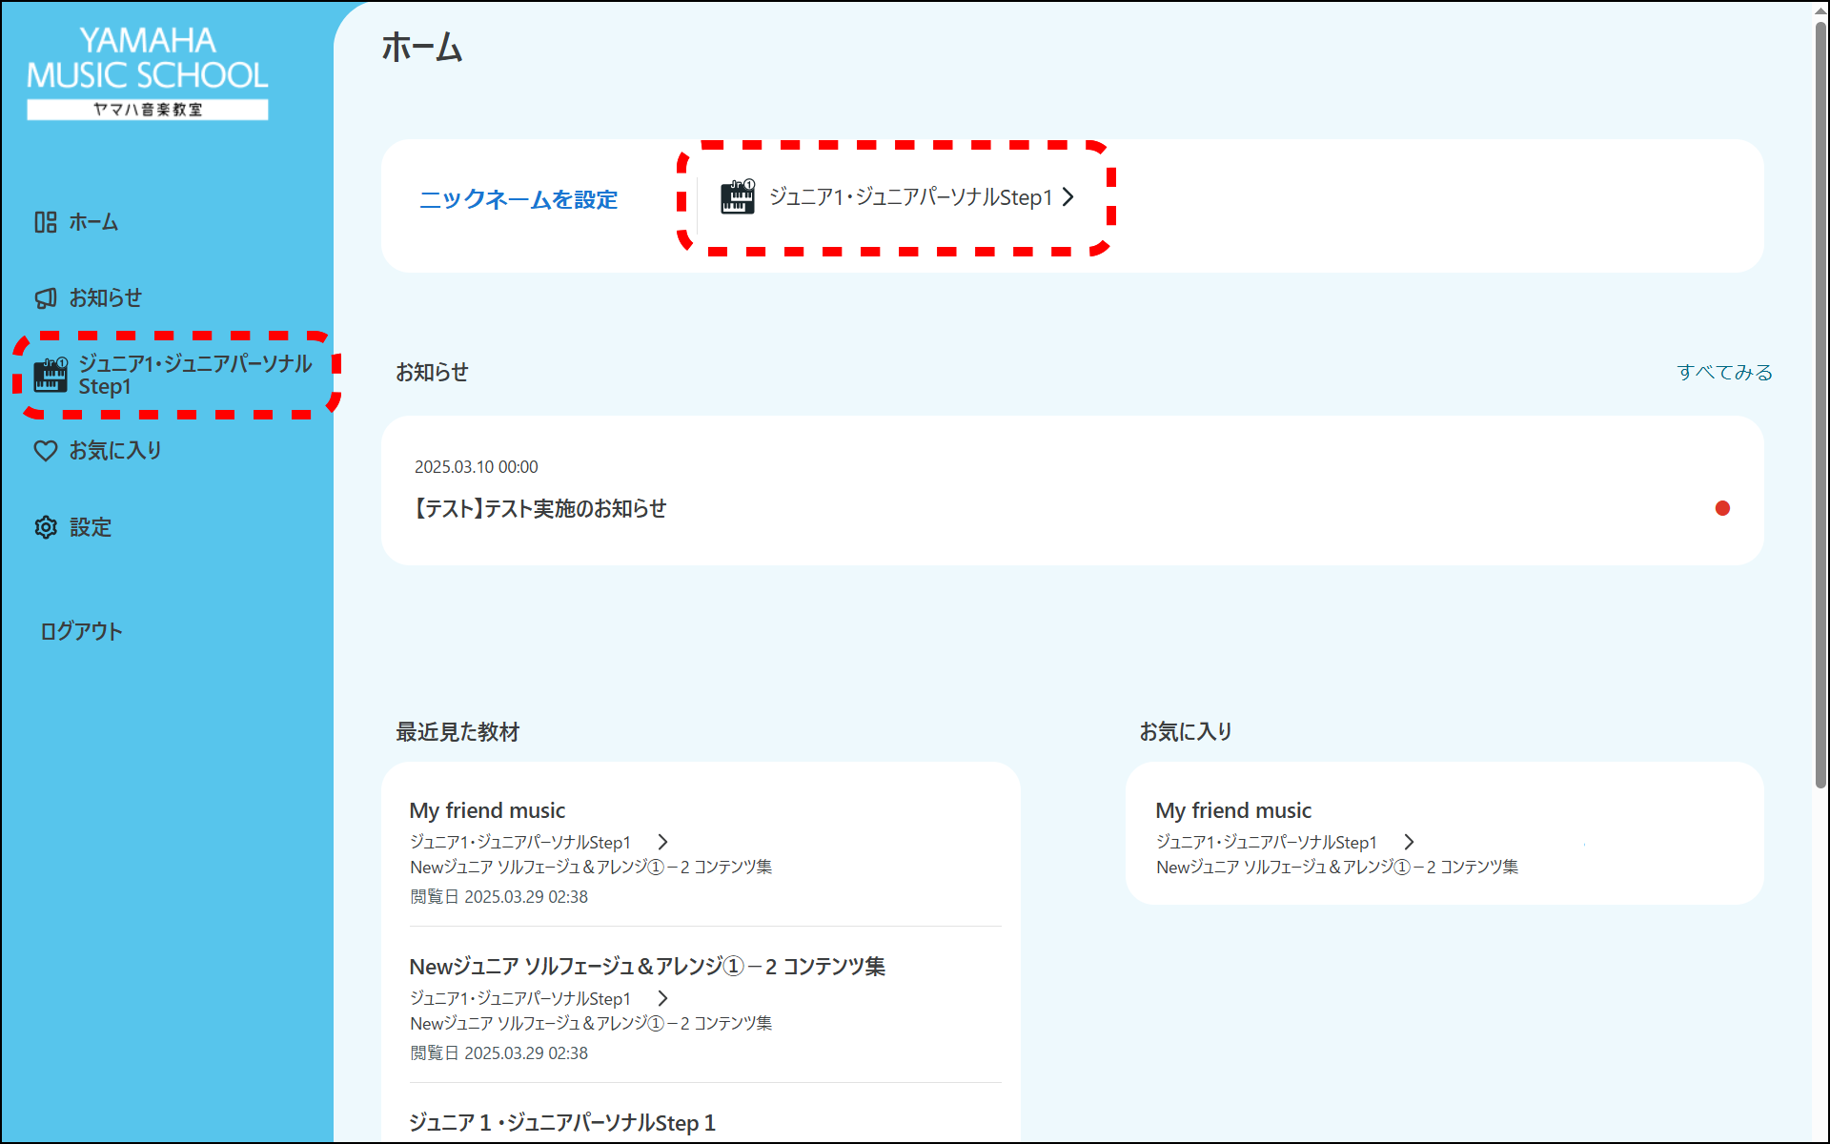Open My friend music in recent materials
The image size is (1830, 1144).
point(487,810)
